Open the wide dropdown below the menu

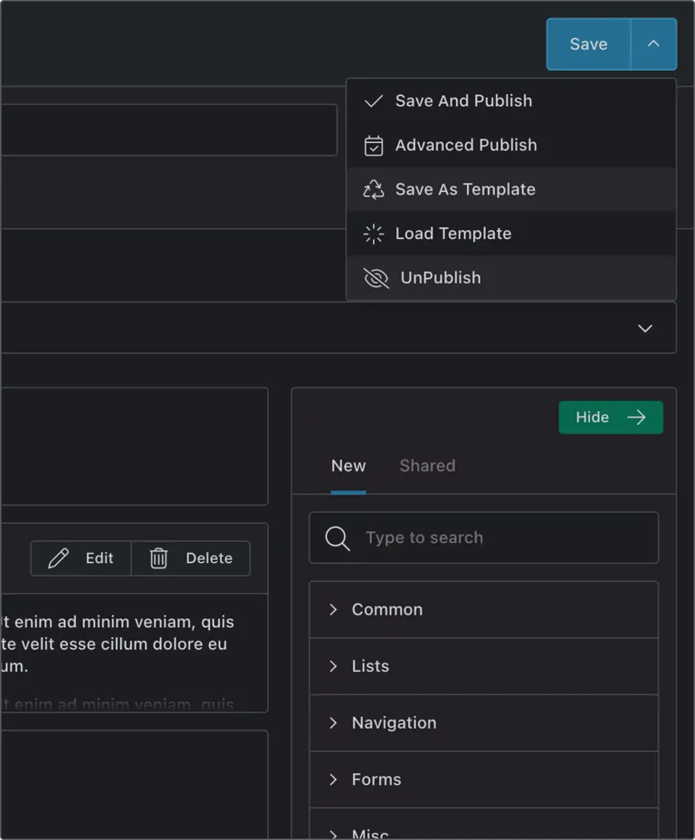click(x=644, y=328)
